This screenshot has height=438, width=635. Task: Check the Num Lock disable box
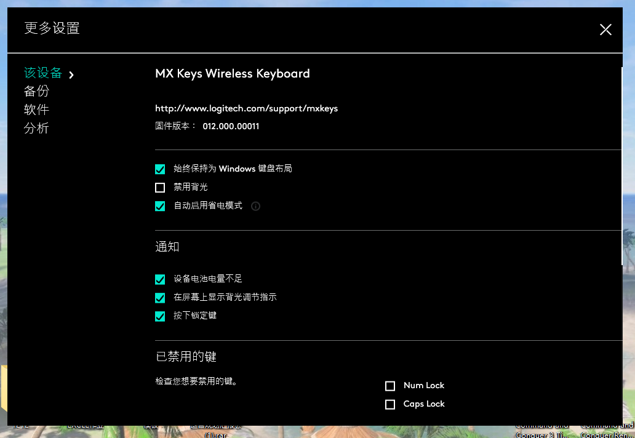390,386
